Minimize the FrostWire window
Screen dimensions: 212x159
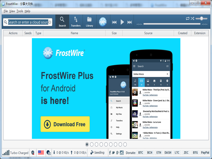pos(192,3)
